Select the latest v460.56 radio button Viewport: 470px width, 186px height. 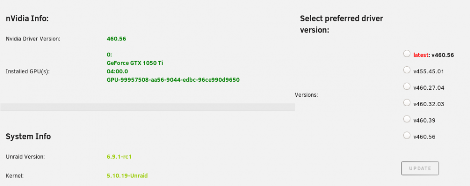coord(407,54)
